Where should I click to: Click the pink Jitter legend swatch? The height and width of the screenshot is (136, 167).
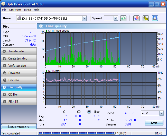(x=53, y=71)
